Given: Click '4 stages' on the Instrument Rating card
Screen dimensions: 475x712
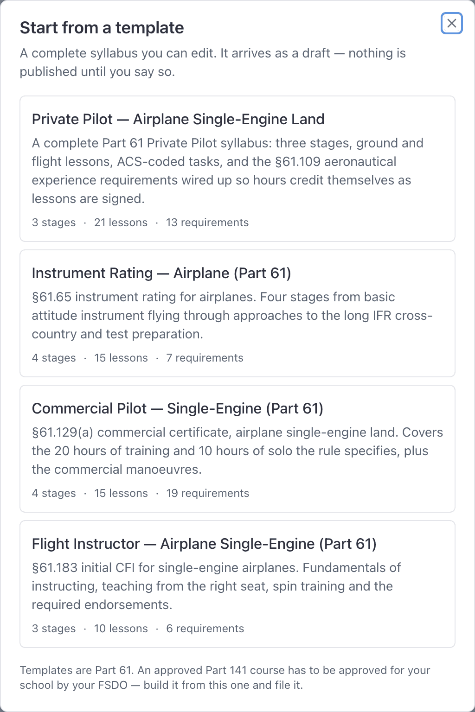Looking at the screenshot, I should [x=54, y=358].
